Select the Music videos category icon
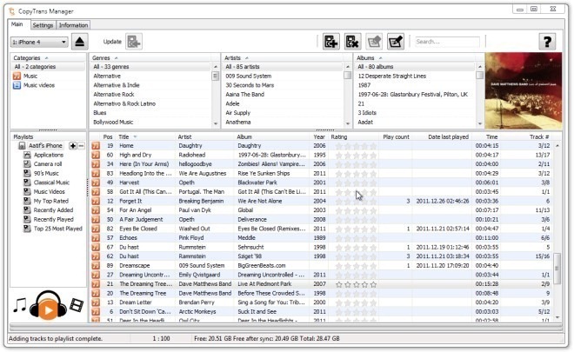Image resolution: width=574 pixels, height=352 pixels. pyautogui.click(x=17, y=85)
